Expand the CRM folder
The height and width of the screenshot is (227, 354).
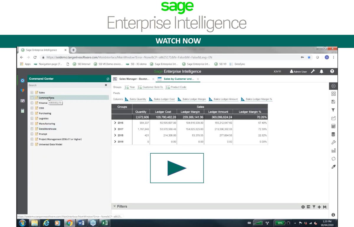tap(32, 108)
